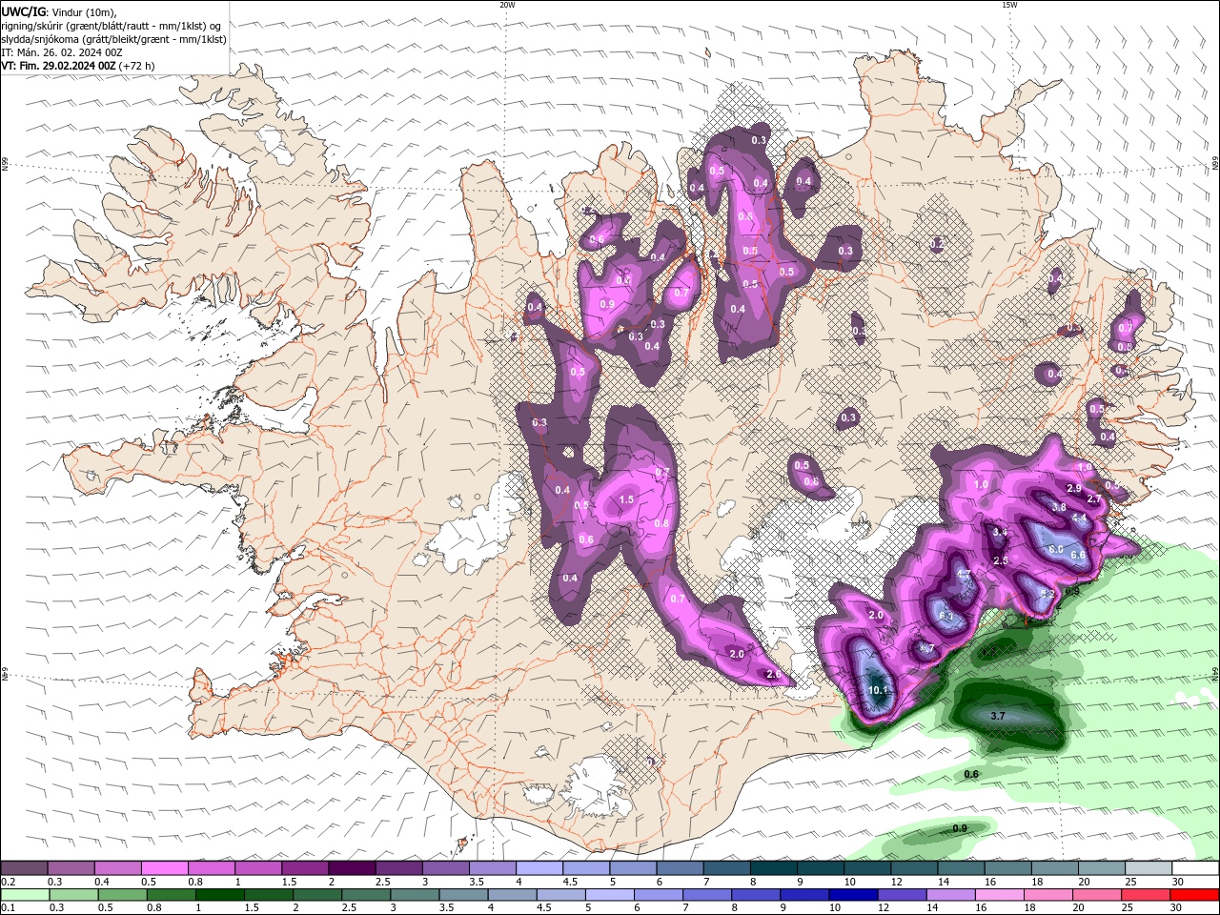Click the 20W longitude label
The width and height of the screenshot is (1220, 915).
click(x=507, y=5)
